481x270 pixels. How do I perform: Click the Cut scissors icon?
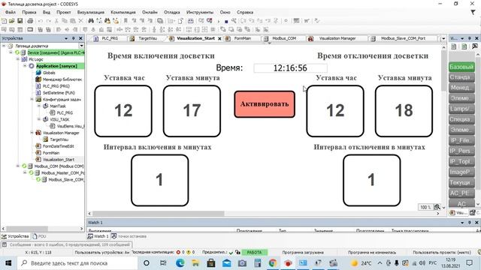56,21
